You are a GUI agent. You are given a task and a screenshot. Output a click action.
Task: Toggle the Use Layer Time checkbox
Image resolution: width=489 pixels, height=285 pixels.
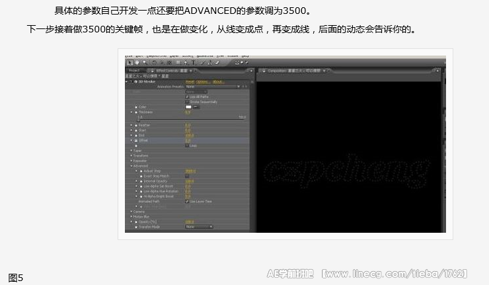point(187,201)
